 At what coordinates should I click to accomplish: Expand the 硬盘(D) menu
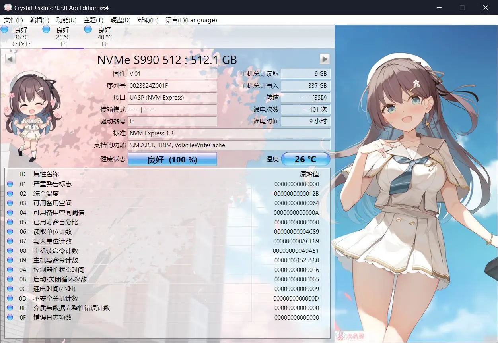coord(121,20)
